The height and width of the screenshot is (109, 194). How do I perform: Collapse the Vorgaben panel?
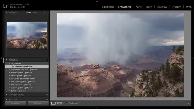coord(6,60)
